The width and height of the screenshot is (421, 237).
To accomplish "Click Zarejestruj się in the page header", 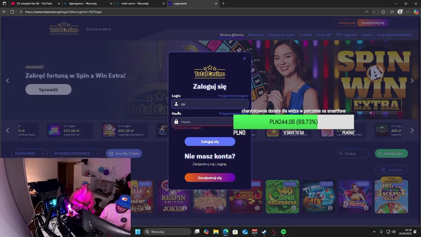I will 373,23.
